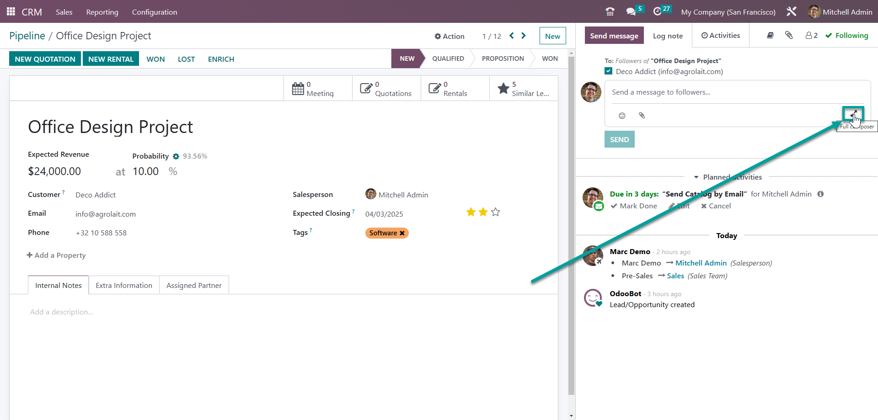The image size is (878, 420).
Task: Click the SEND button
Action: tap(619, 139)
